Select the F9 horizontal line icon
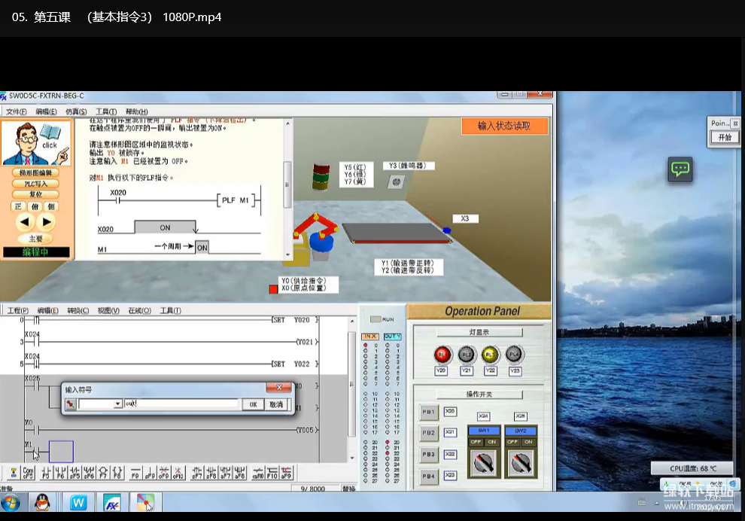Viewport: 745px width, 521px height. point(136,474)
